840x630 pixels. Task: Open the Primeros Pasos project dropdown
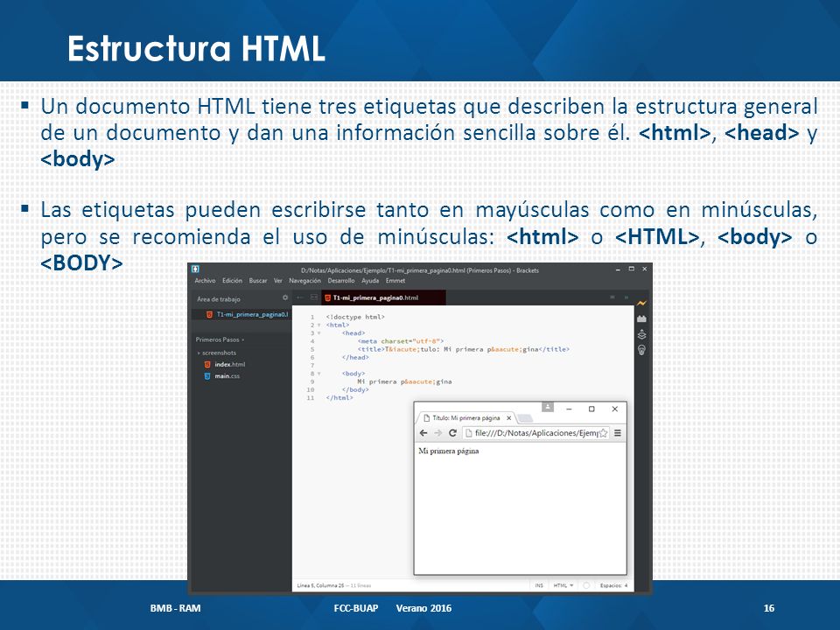click(220, 339)
